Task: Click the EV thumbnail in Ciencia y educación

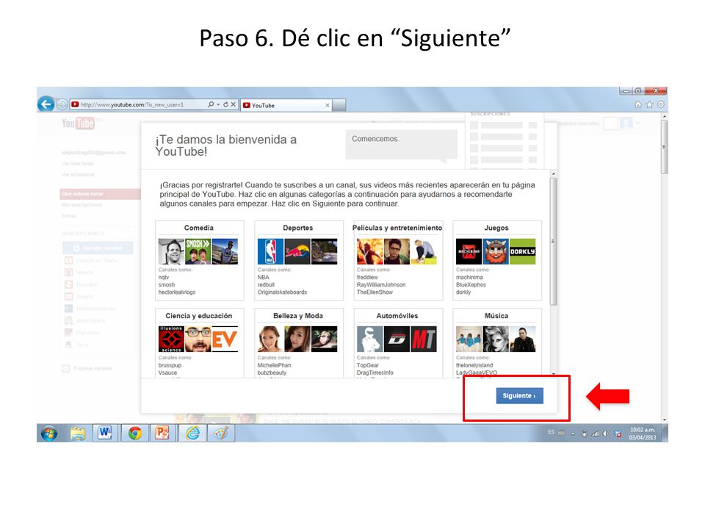Action: pos(225,339)
